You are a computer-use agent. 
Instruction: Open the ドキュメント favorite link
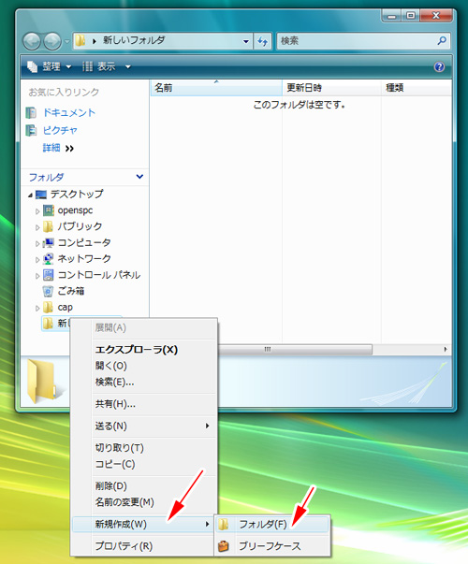click(x=69, y=112)
